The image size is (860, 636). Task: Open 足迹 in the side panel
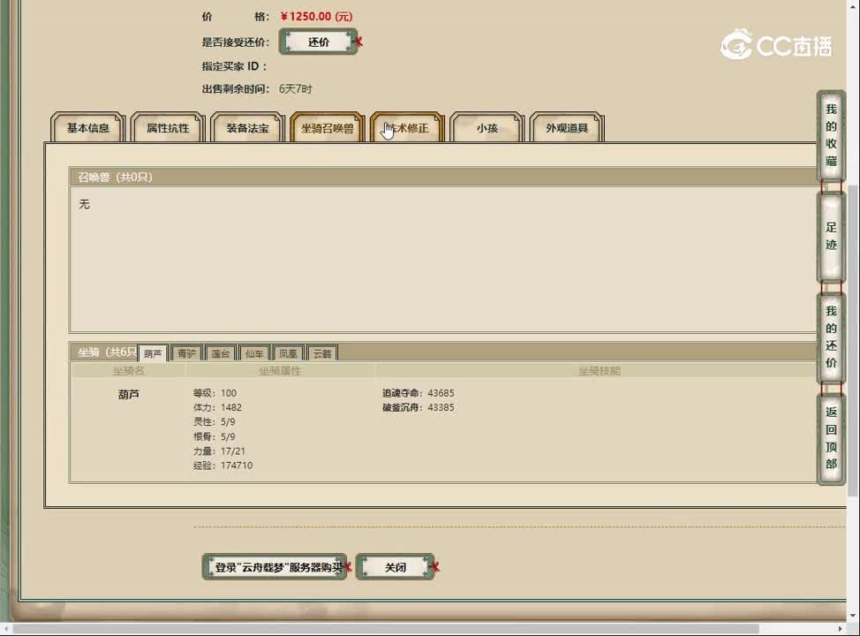831,236
